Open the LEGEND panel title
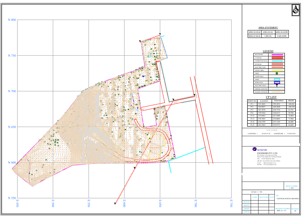 268,51
